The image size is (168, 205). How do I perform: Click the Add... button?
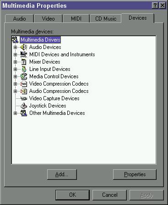coord(62,174)
